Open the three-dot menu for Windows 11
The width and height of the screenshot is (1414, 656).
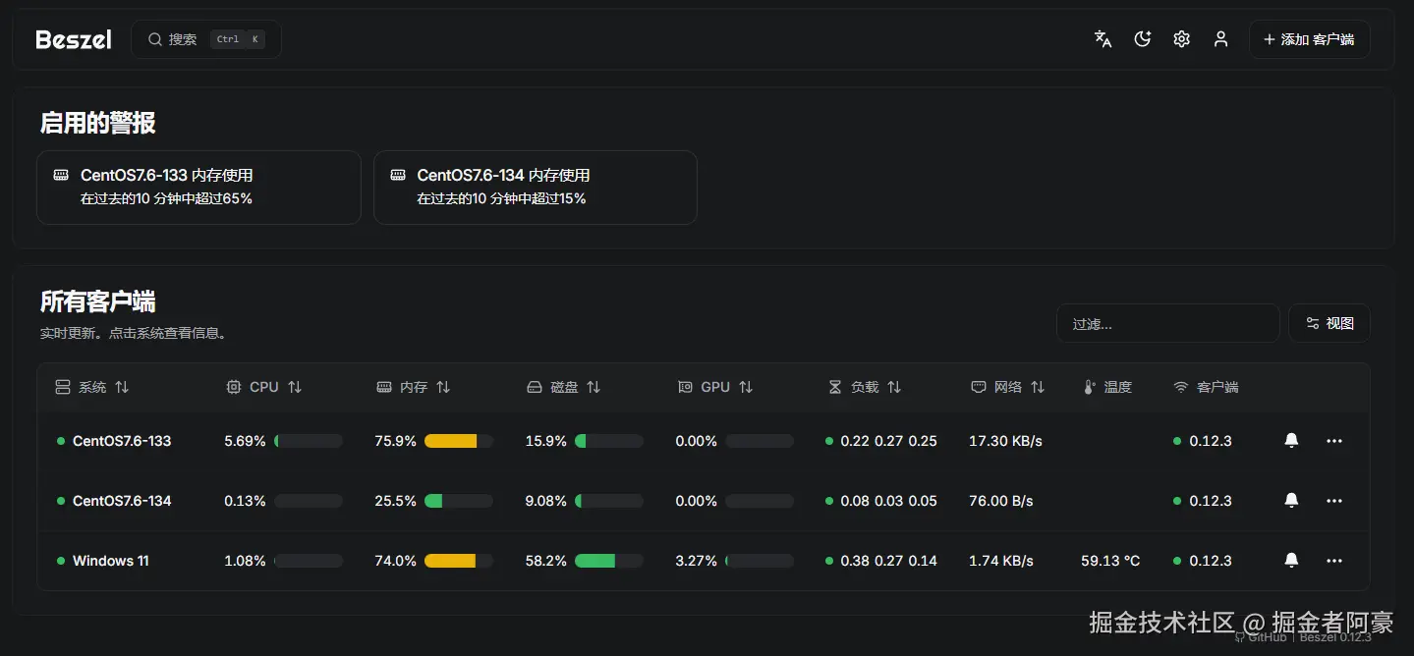click(x=1333, y=561)
